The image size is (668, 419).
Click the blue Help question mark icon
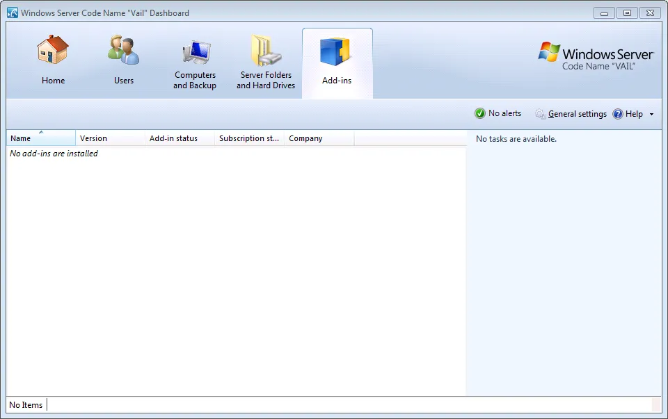618,113
